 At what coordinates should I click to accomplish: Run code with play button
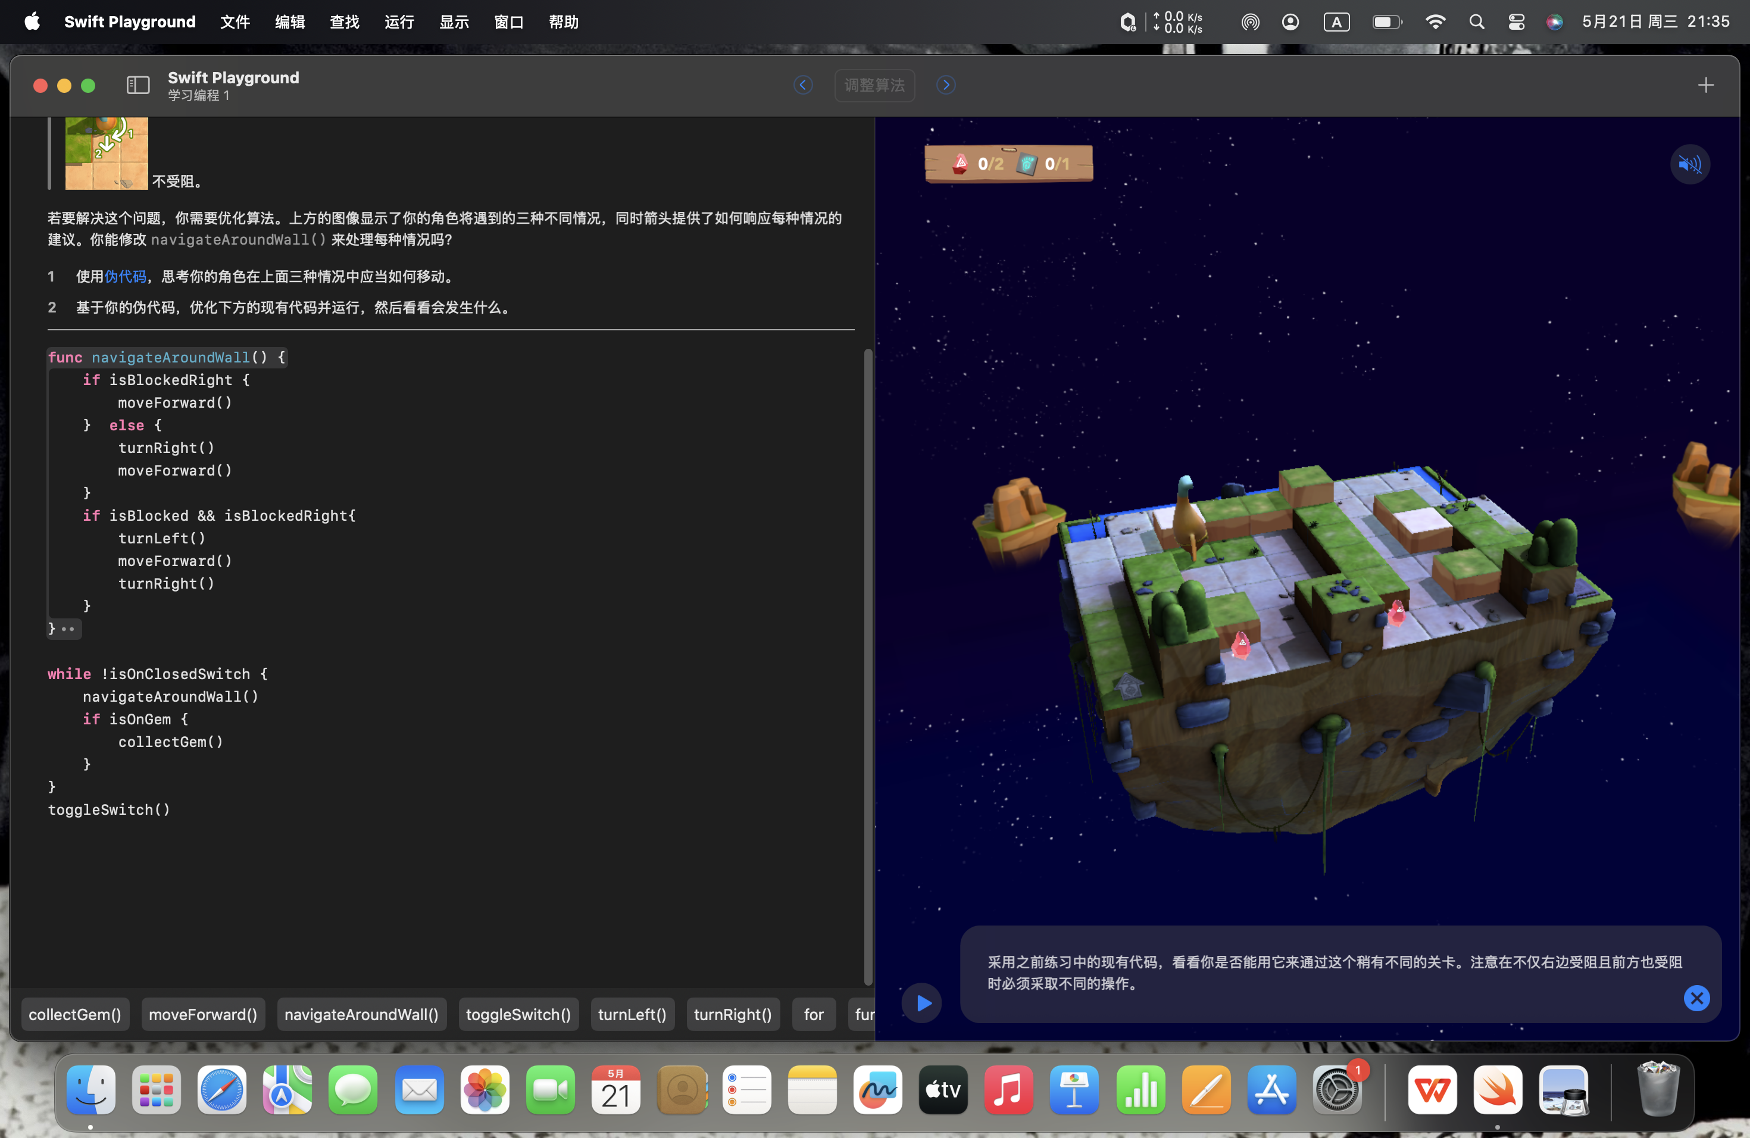pos(923,1003)
